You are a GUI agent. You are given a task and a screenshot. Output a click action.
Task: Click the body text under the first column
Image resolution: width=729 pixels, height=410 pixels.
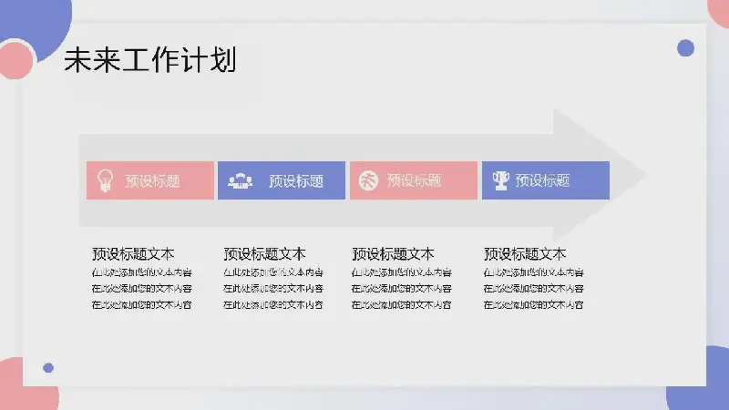pyautogui.click(x=141, y=288)
